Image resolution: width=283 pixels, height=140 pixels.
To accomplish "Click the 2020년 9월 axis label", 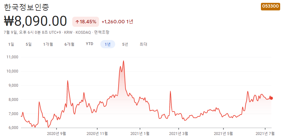I will (x=56, y=133).
